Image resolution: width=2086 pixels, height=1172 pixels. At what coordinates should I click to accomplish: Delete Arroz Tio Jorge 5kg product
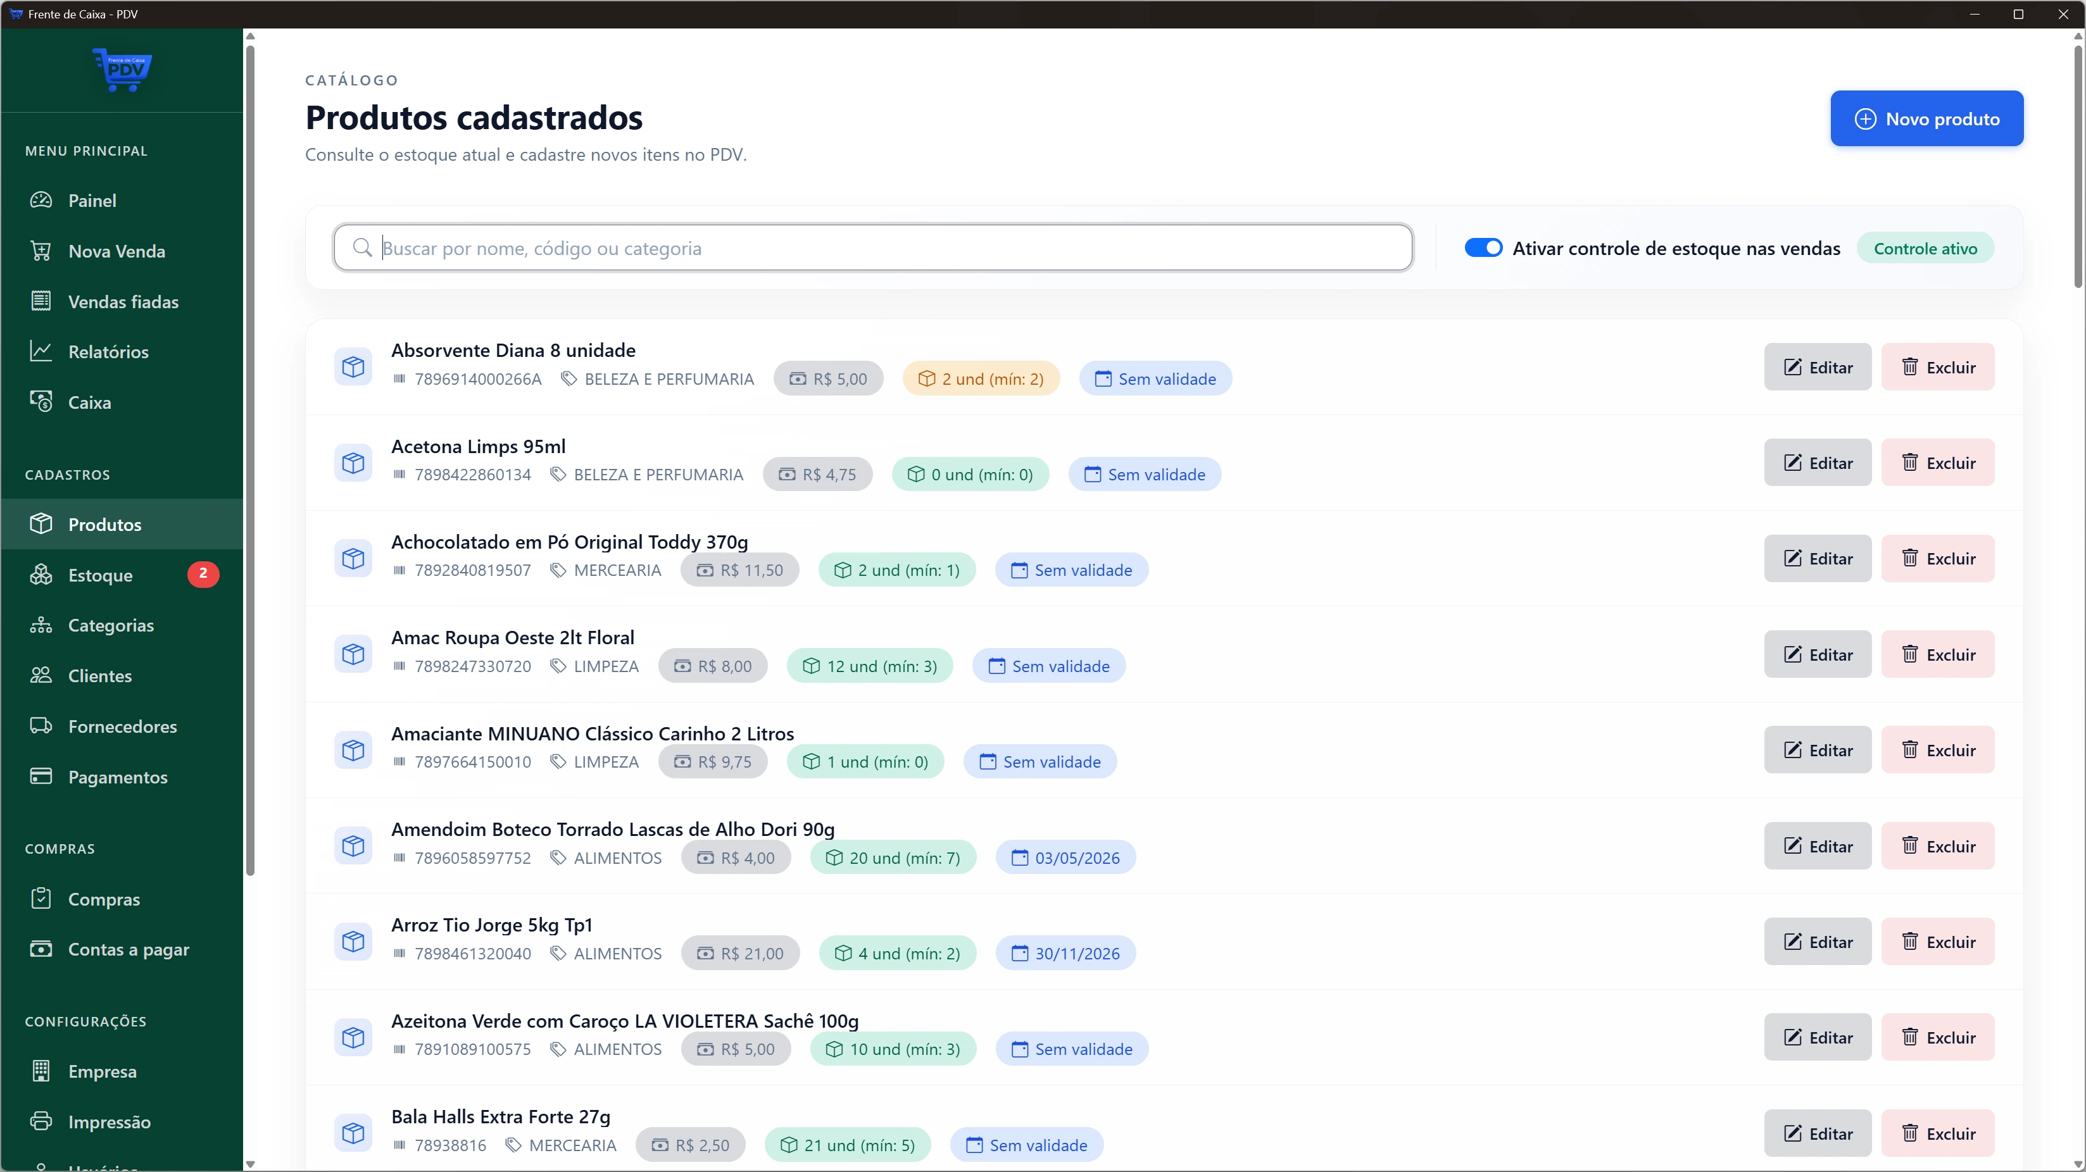pyautogui.click(x=1937, y=941)
